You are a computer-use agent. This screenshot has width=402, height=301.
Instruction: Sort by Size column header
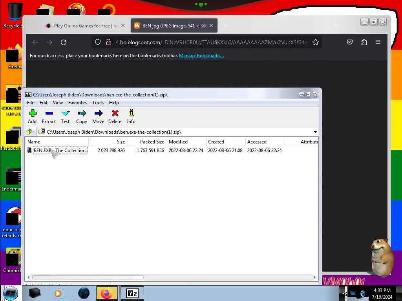click(108, 142)
